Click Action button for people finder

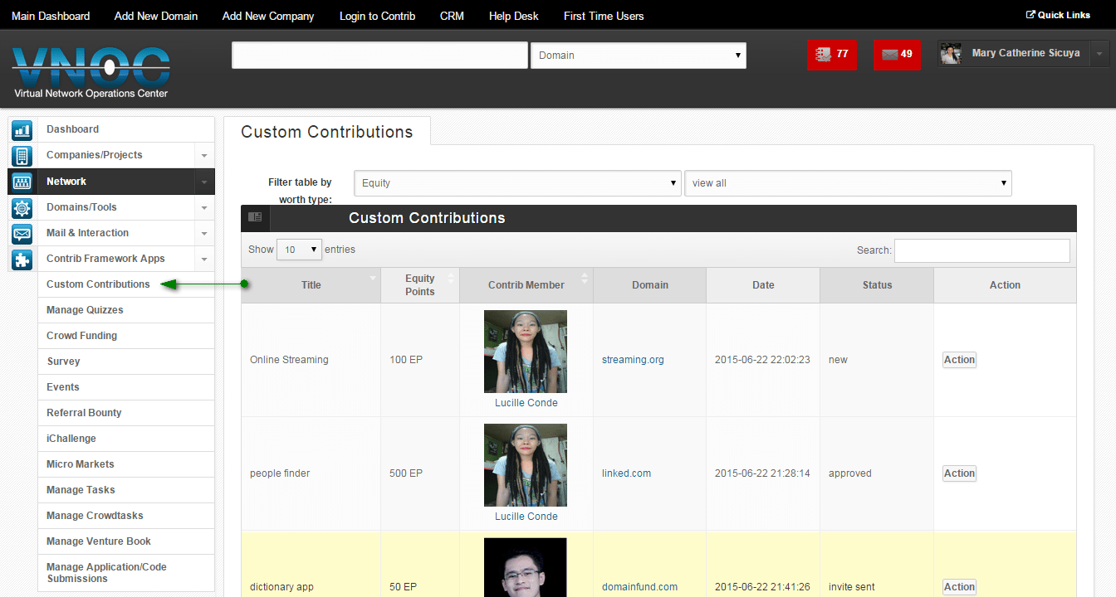pos(959,473)
